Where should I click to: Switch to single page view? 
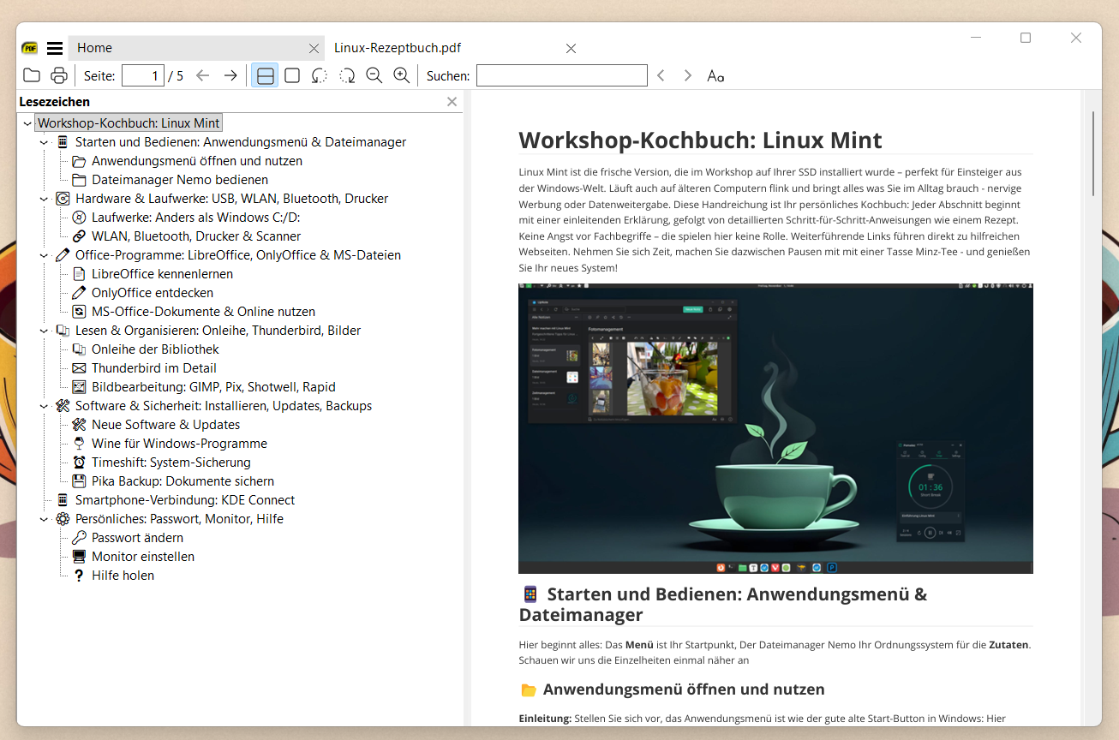tap(292, 75)
